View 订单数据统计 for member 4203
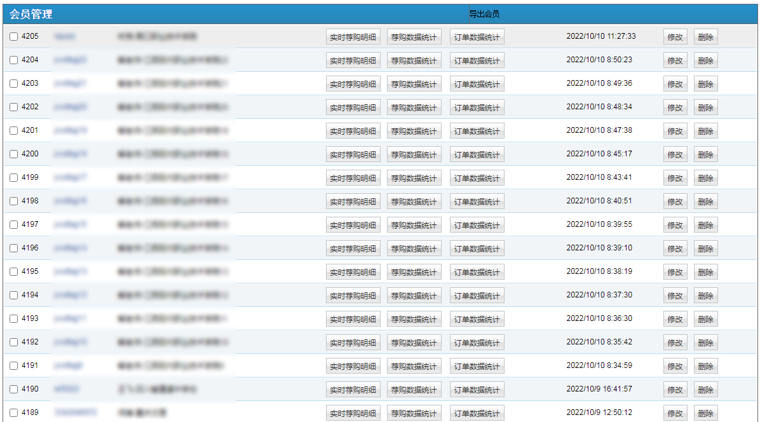This screenshot has width=760, height=422. pyautogui.click(x=477, y=85)
